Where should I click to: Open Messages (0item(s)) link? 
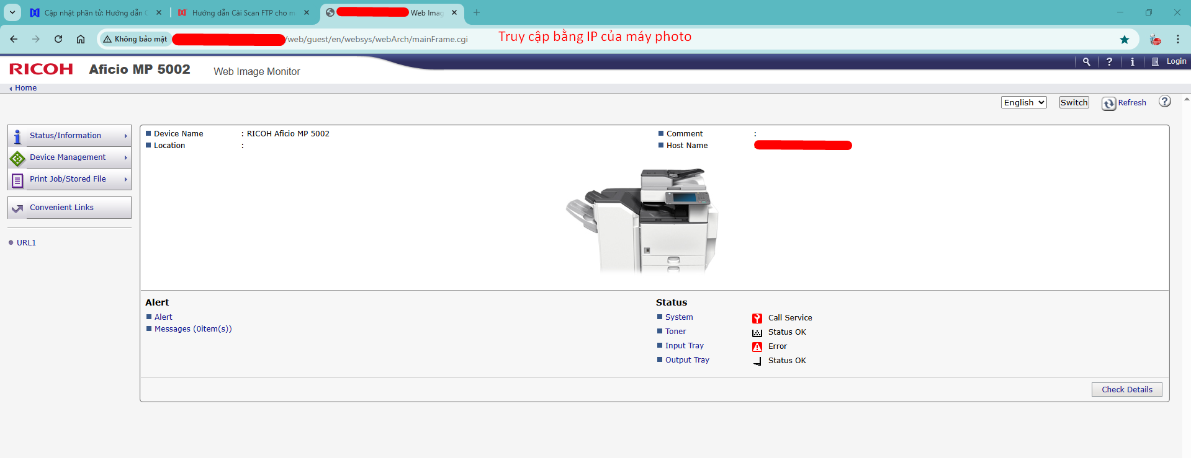click(193, 329)
